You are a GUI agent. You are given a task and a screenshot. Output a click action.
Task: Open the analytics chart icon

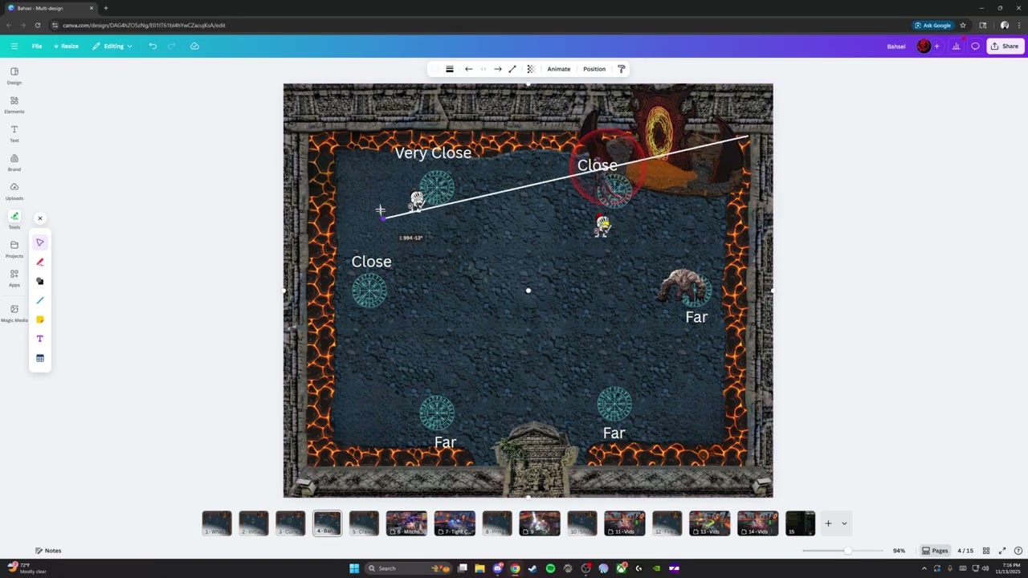(x=956, y=46)
